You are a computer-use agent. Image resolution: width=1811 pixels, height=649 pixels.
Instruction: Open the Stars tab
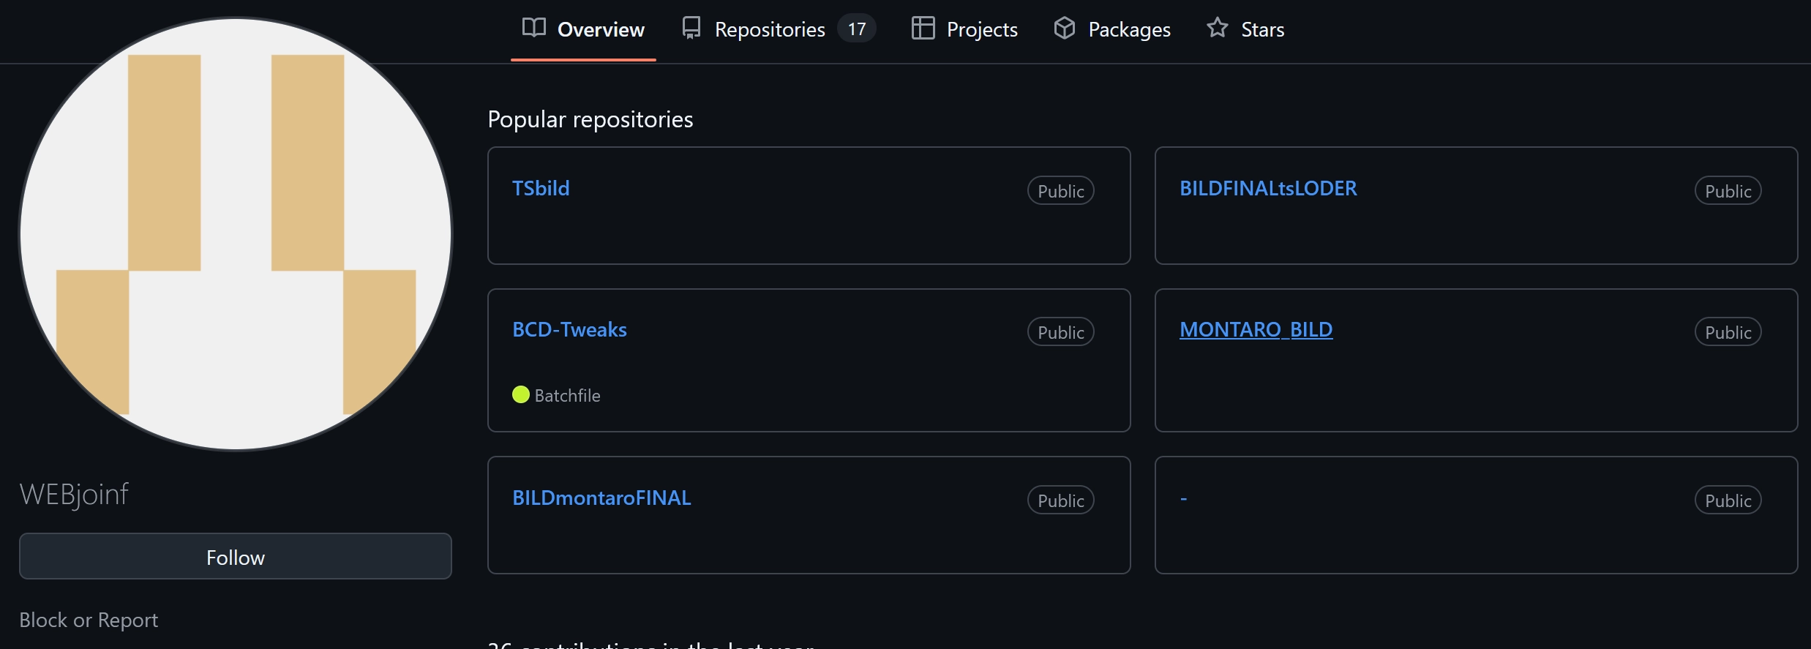tap(1245, 29)
